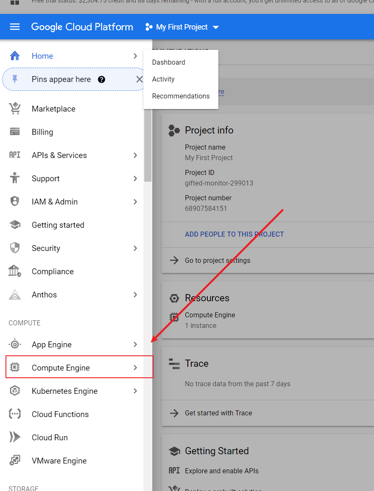The height and width of the screenshot is (491, 374).
Task: Click the Security shield icon
Action: (15, 248)
